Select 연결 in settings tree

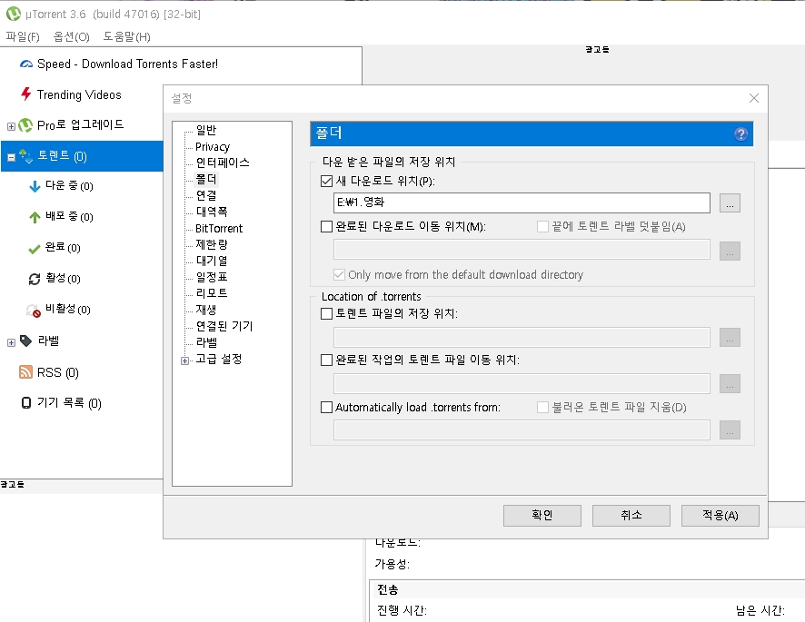click(x=206, y=195)
